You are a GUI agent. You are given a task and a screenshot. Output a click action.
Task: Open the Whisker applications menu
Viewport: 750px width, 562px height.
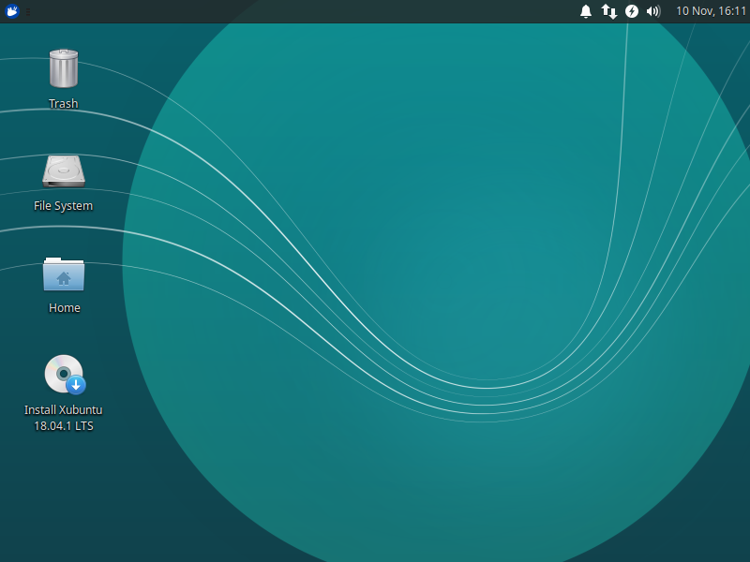pyautogui.click(x=13, y=11)
